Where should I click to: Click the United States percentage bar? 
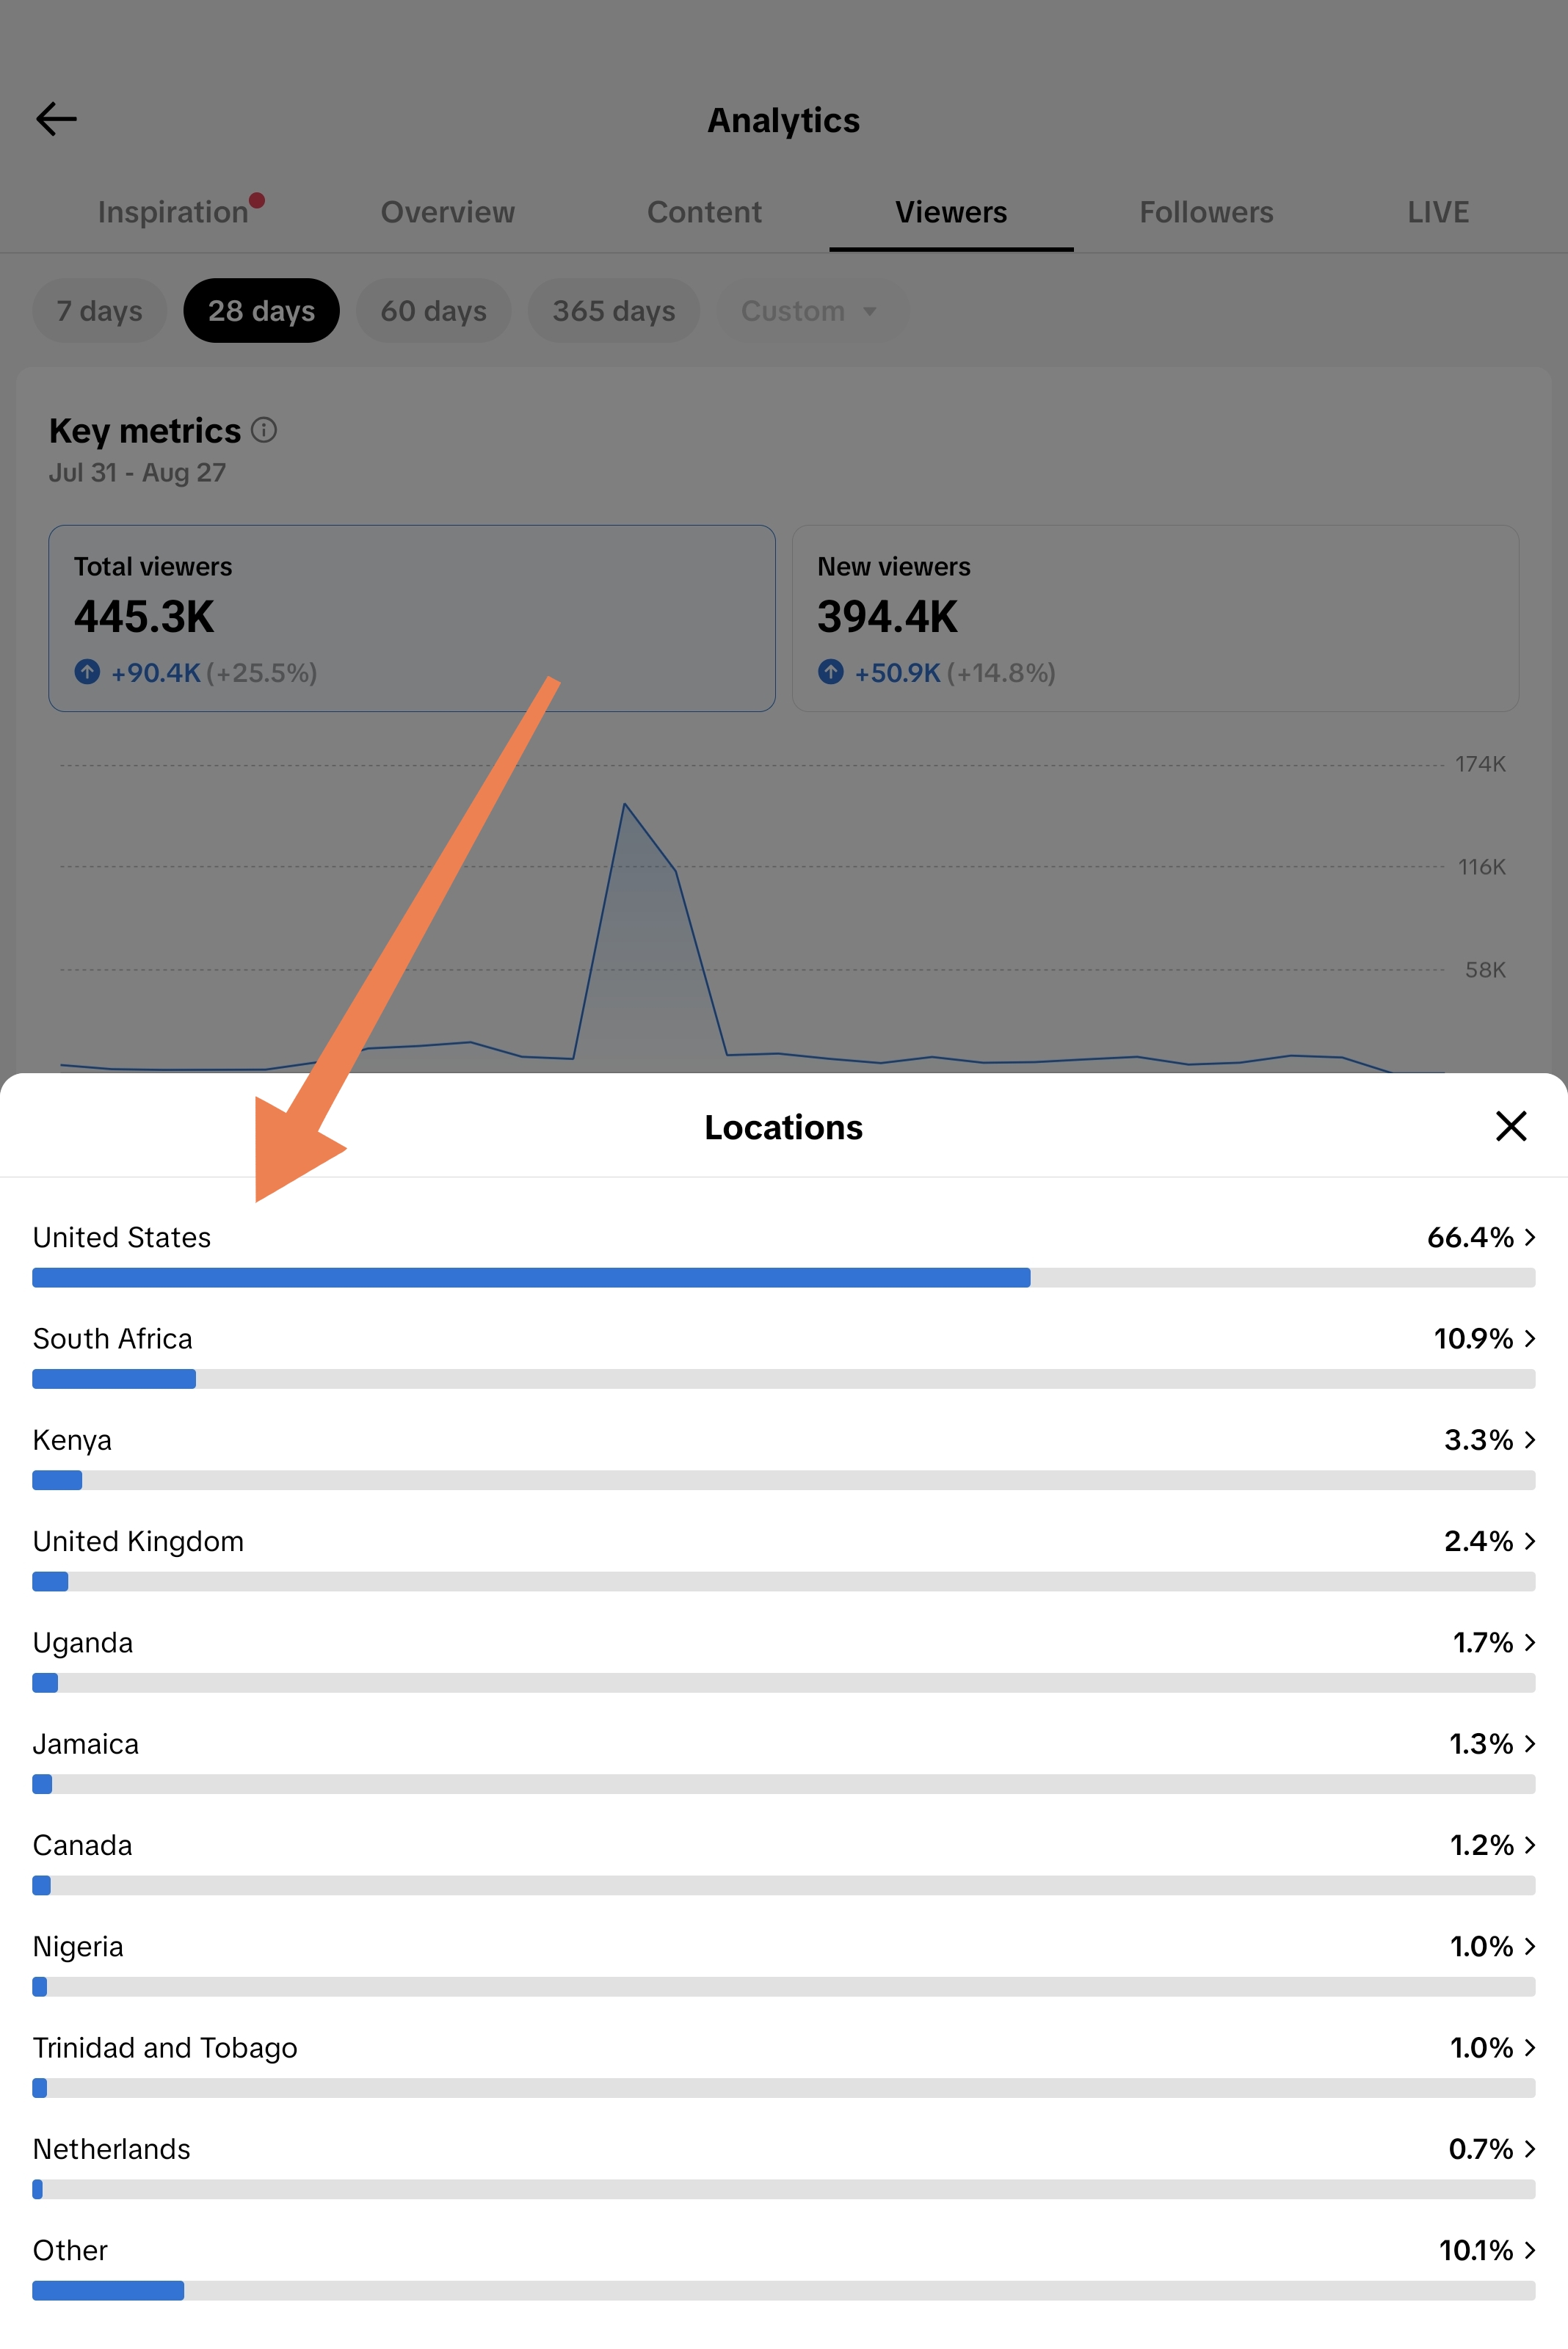[783, 1278]
